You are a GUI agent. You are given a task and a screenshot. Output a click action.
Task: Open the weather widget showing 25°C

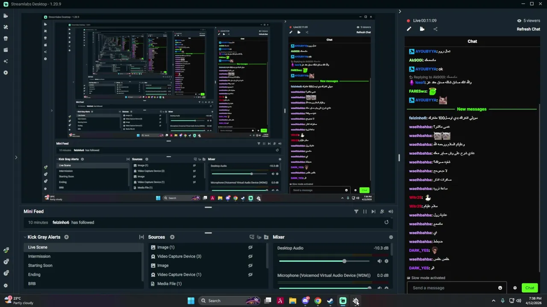pyautogui.click(x=19, y=301)
